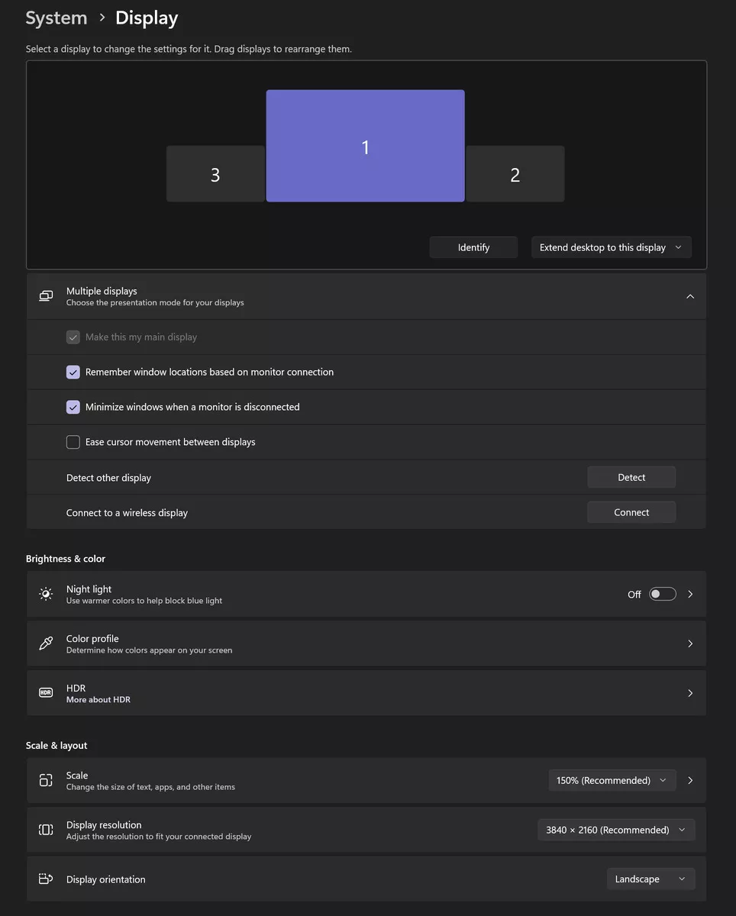Select display 2 in the arrangement
Image resolution: width=736 pixels, height=916 pixels.
pyautogui.click(x=515, y=175)
